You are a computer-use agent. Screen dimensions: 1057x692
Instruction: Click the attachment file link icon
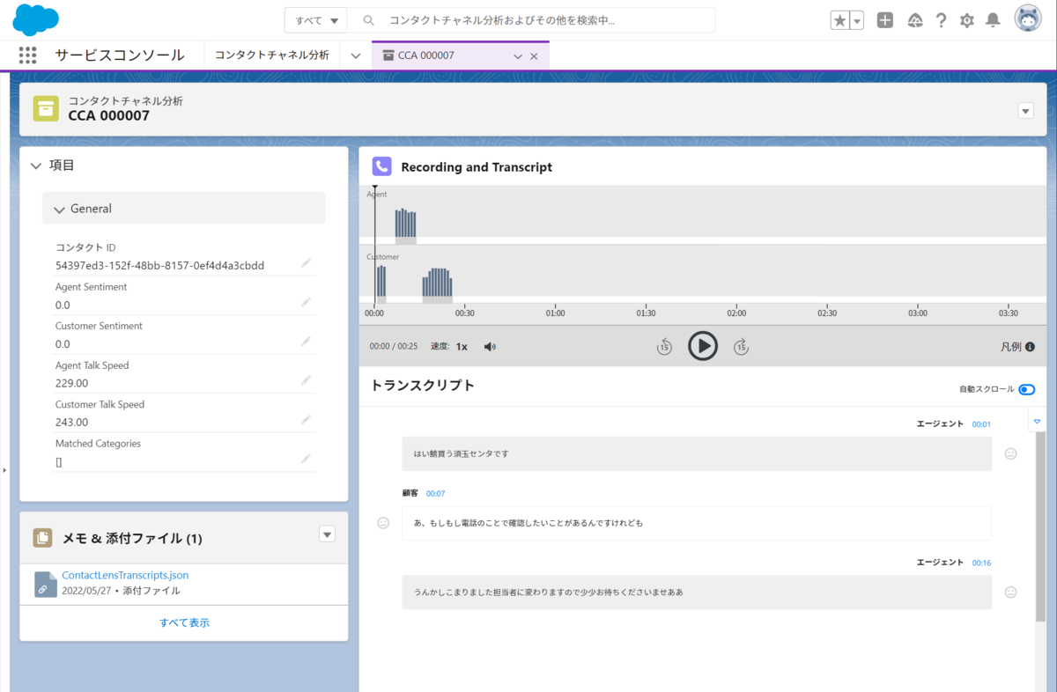(x=46, y=584)
